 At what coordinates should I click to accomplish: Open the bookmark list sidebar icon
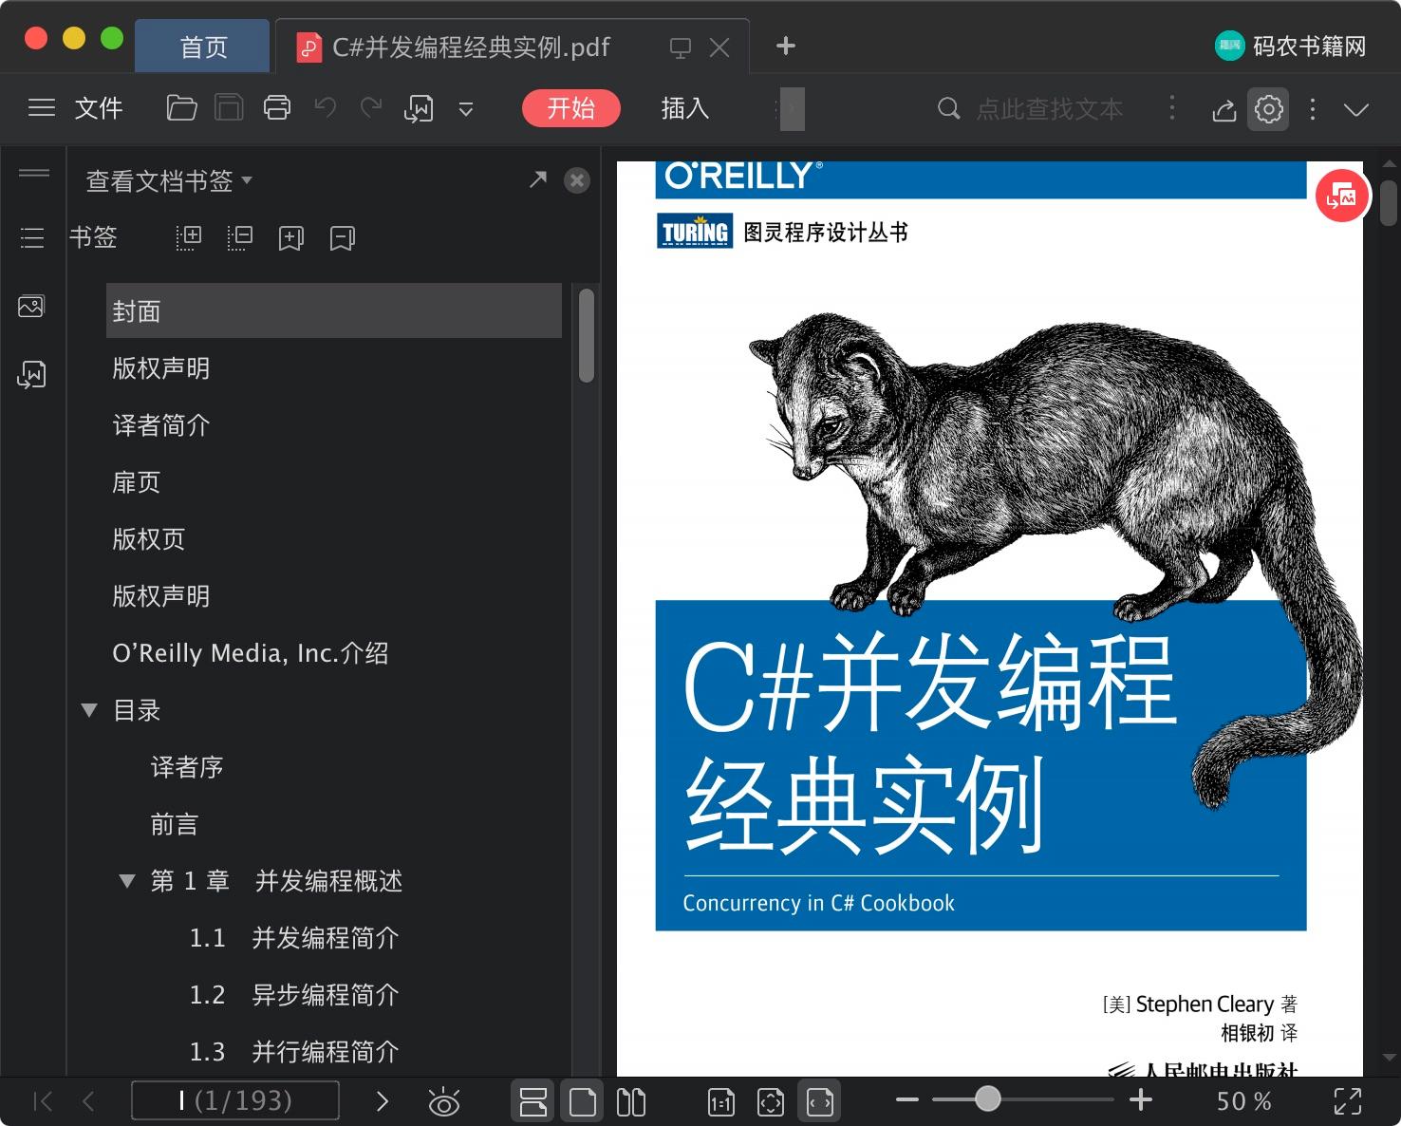[x=32, y=237]
